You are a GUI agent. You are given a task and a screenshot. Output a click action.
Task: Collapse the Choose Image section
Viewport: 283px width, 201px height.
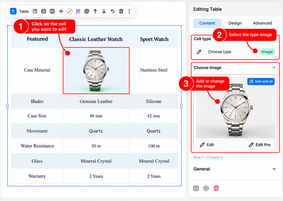274,68
